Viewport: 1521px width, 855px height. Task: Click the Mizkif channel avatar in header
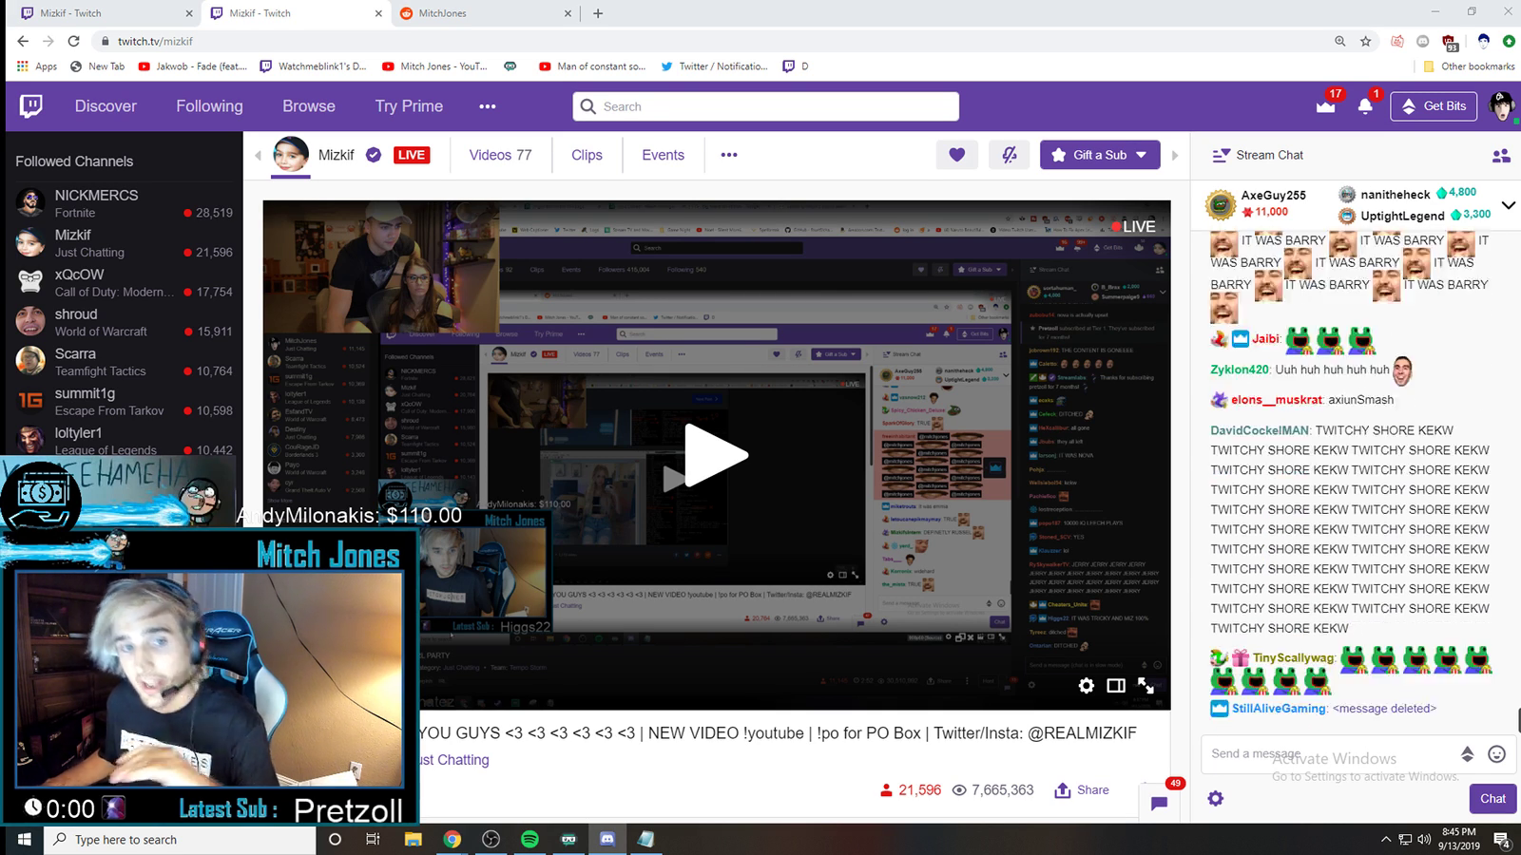pos(291,155)
